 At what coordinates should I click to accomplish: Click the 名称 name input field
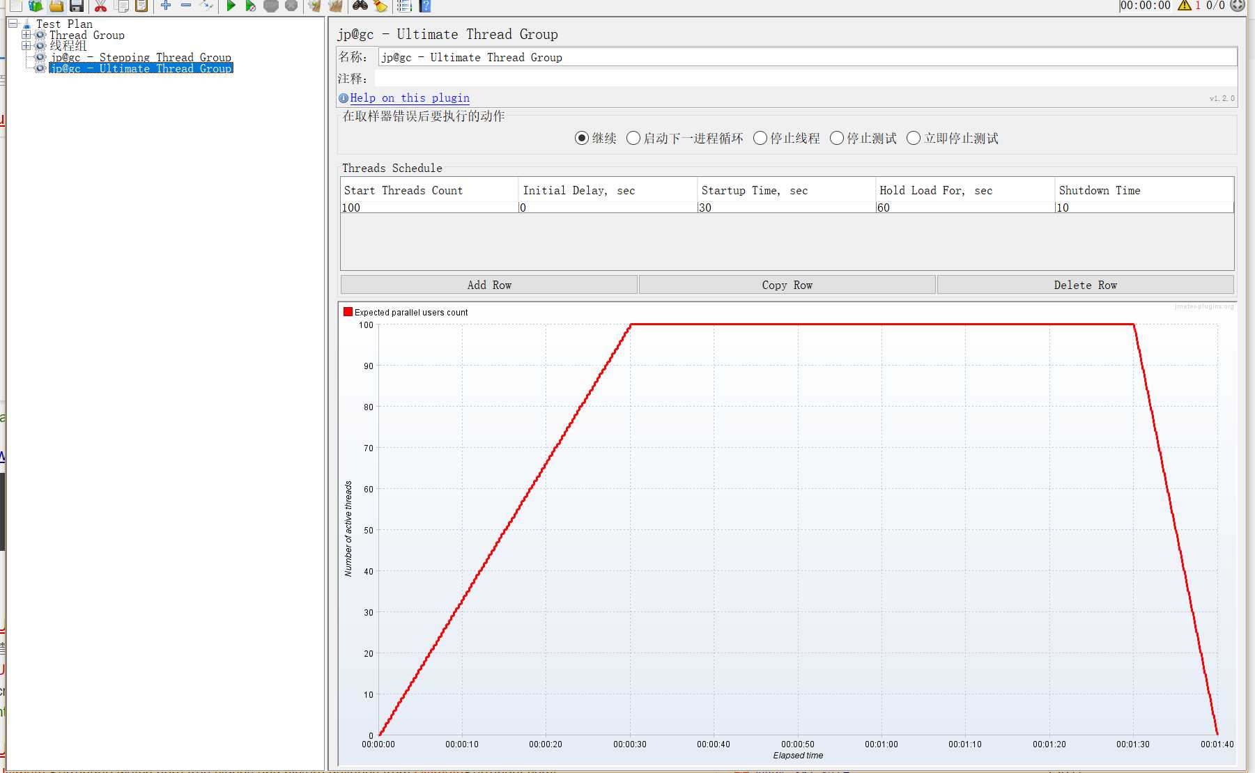tap(808, 57)
